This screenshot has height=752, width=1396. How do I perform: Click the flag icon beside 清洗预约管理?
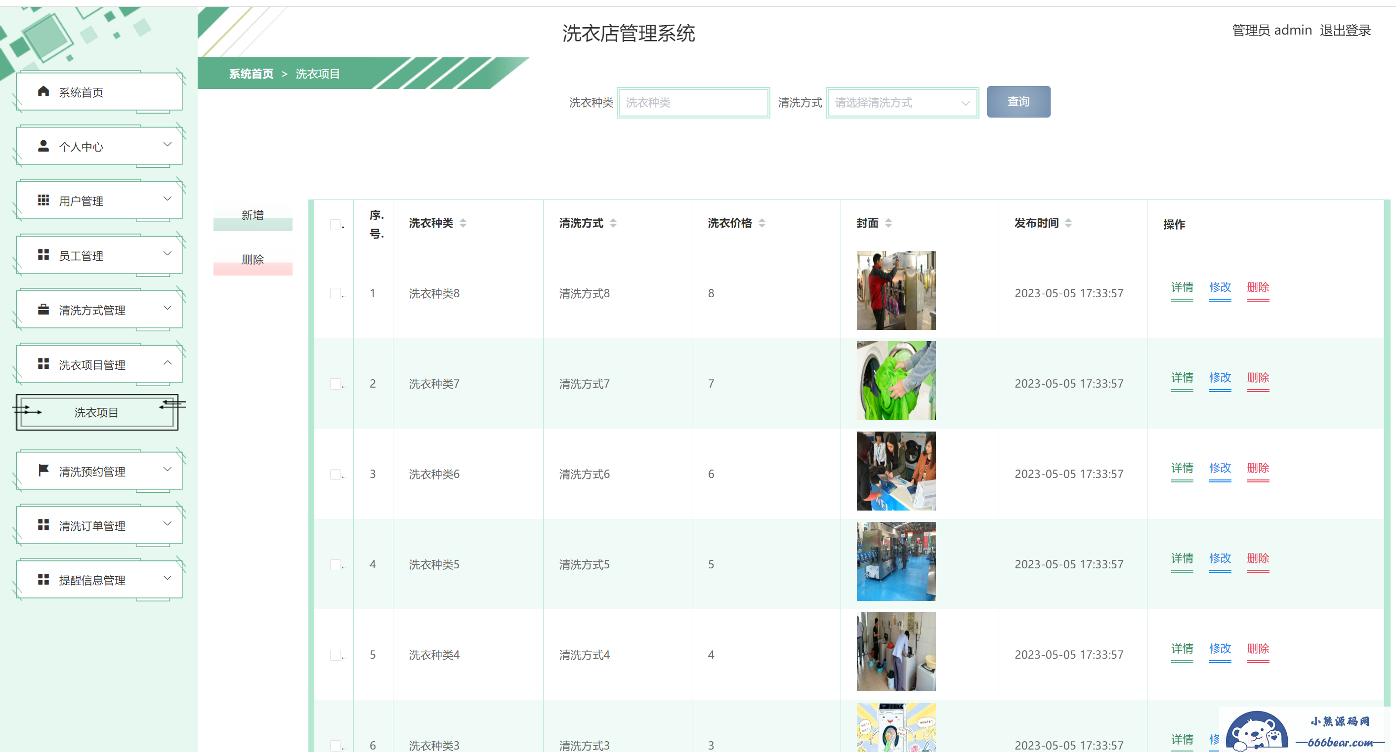tap(43, 471)
